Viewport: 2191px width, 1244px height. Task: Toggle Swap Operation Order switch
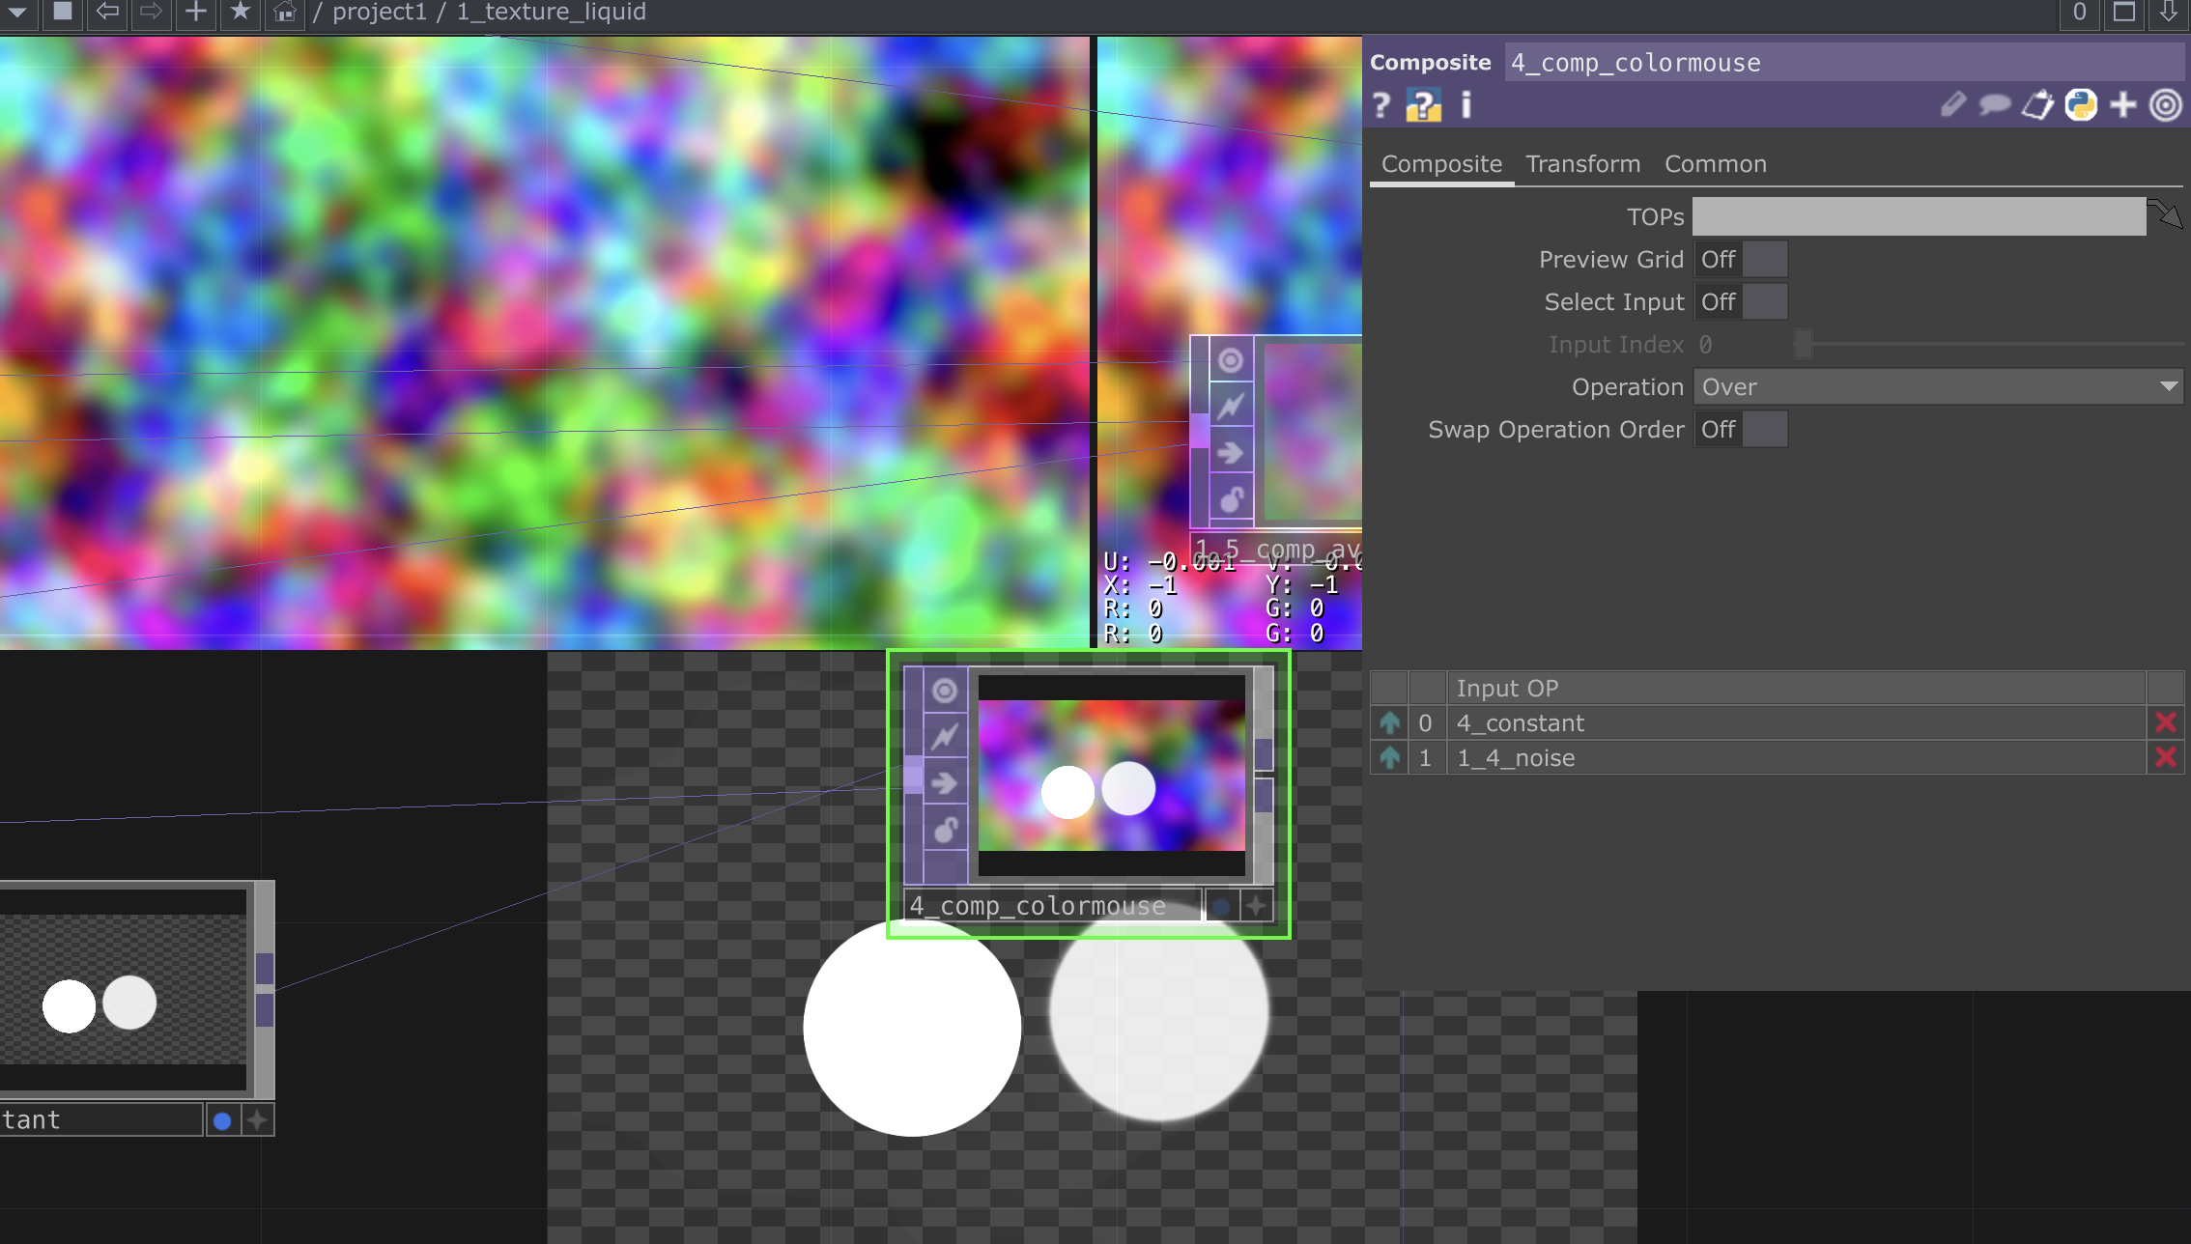[x=1740, y=430]
